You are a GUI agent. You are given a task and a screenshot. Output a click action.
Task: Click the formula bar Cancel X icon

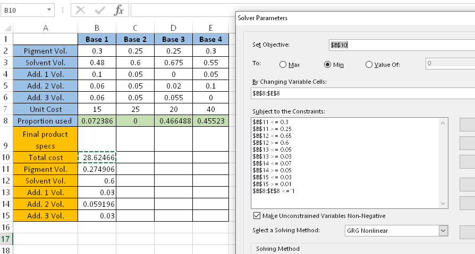click(x=81, y=10)
